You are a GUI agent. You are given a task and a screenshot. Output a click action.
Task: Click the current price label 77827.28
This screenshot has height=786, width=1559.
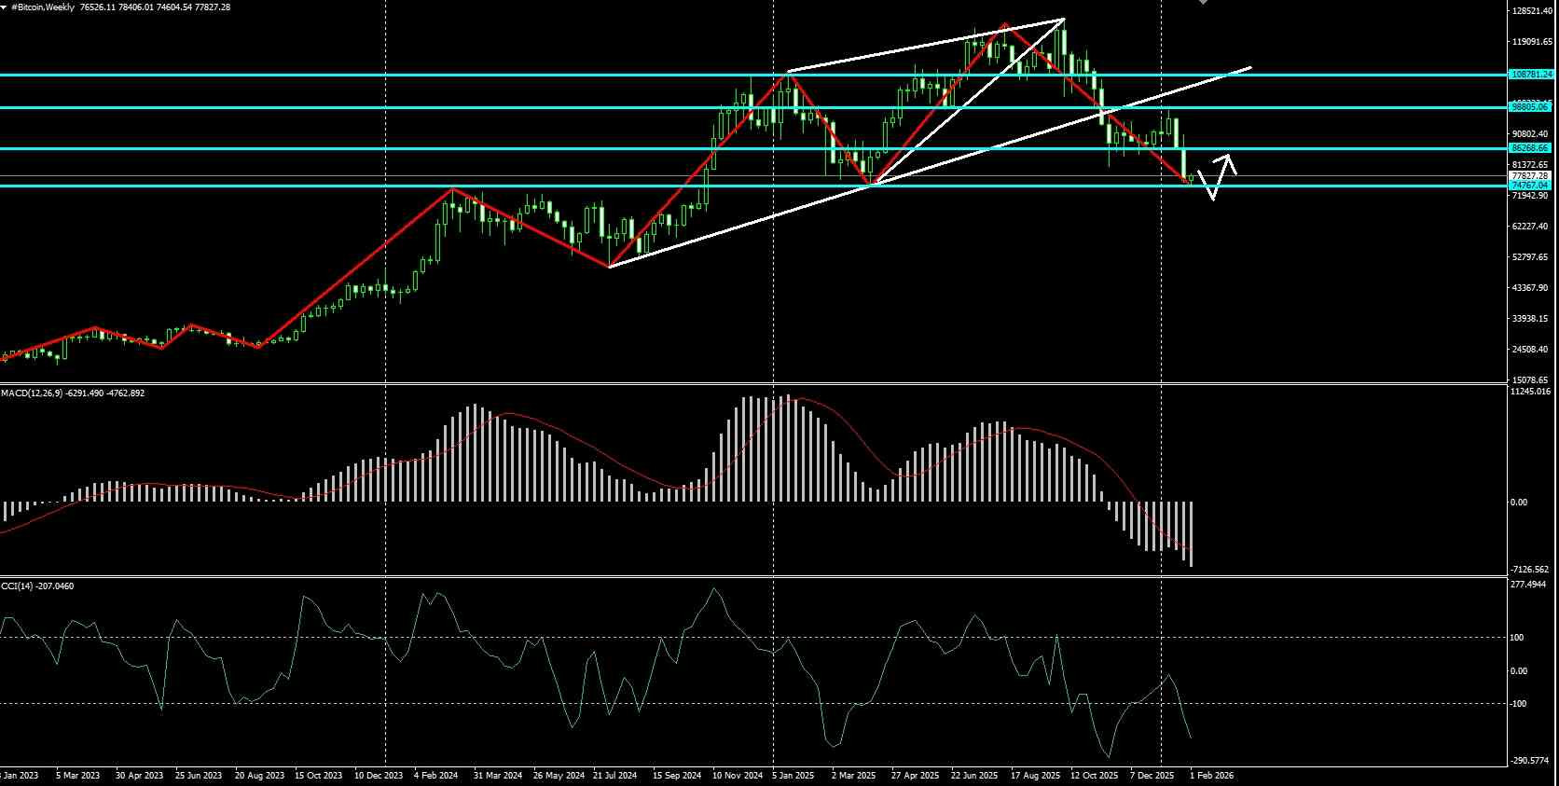tap(1532, 176)
